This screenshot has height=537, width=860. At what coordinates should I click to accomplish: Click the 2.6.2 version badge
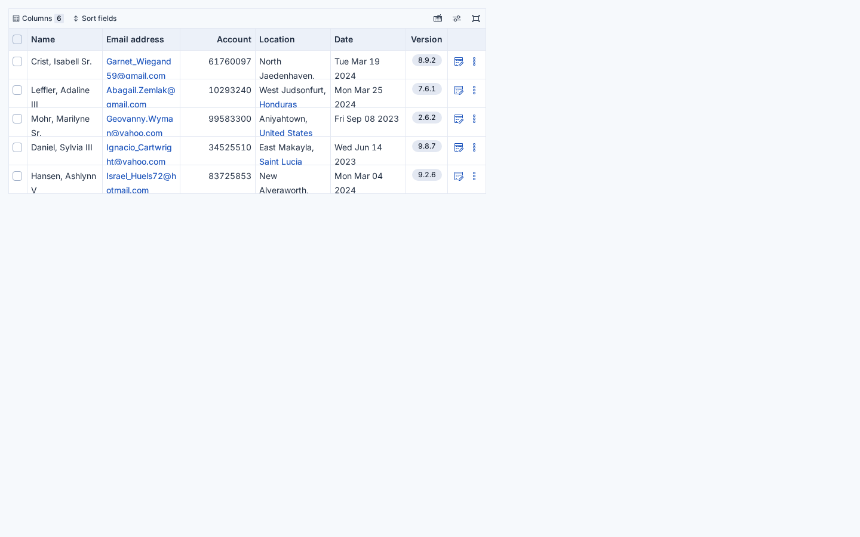coord(427,118)
